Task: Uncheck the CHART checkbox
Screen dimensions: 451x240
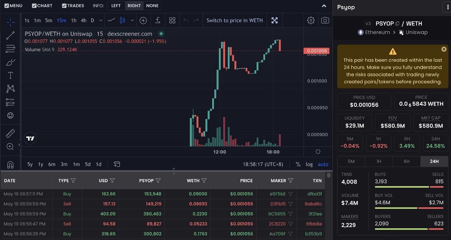Action: click(x=34, y=6)
